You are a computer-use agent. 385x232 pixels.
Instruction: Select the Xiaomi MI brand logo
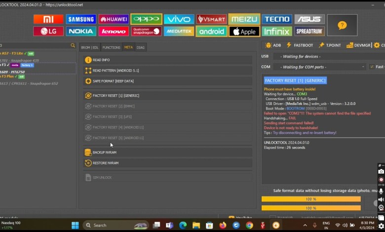tap(48, 19)
